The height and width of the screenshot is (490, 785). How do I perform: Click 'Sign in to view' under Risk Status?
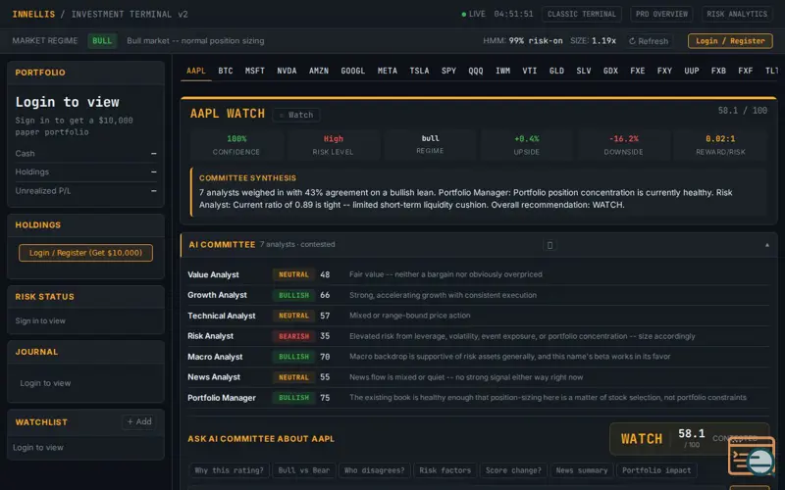click(x=40, y=321)
